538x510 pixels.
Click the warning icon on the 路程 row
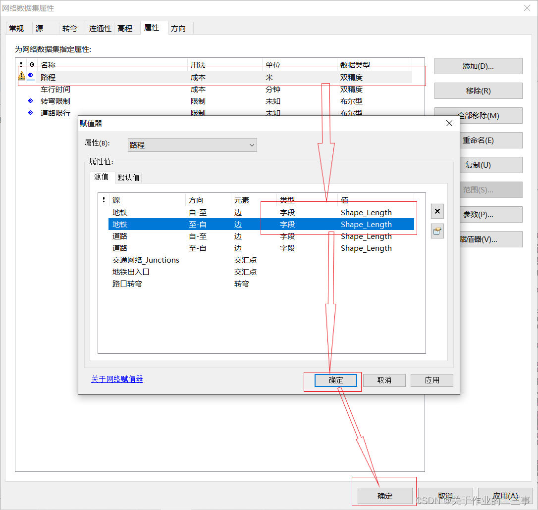tap(22, 76)
